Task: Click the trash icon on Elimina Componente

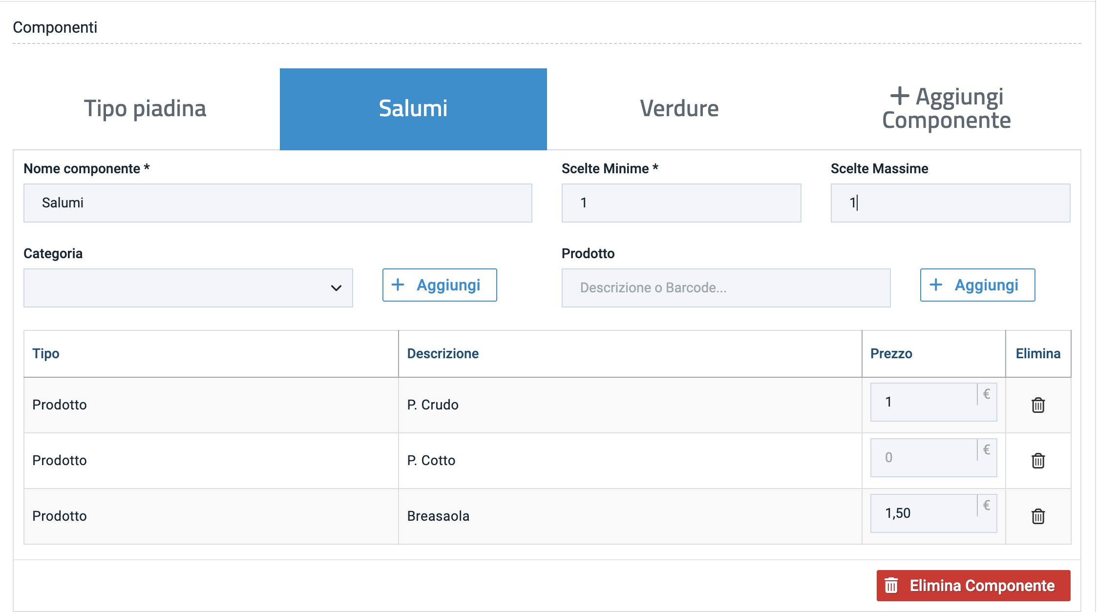Action: point(891,585)
